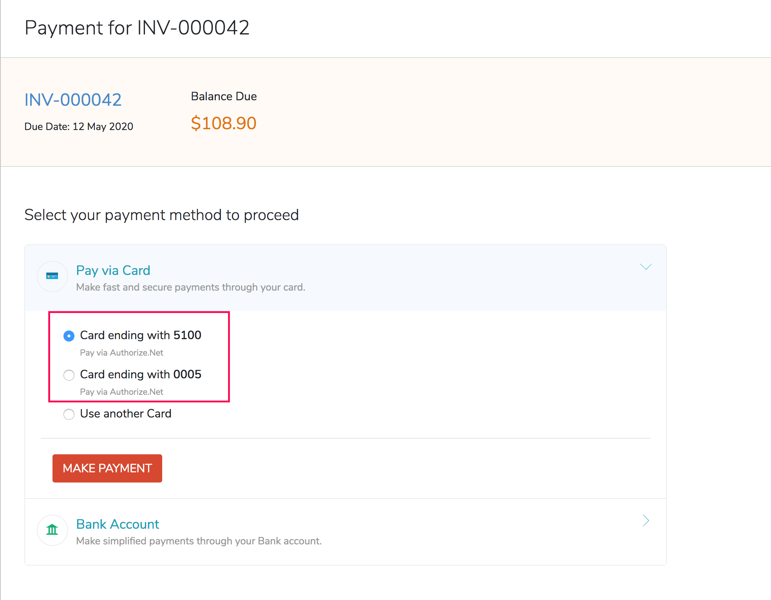Click the MAKE PAYMENT button

tap(107, 468)
